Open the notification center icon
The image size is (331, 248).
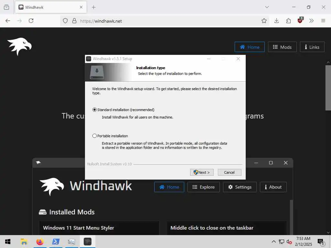click(321, 242)
